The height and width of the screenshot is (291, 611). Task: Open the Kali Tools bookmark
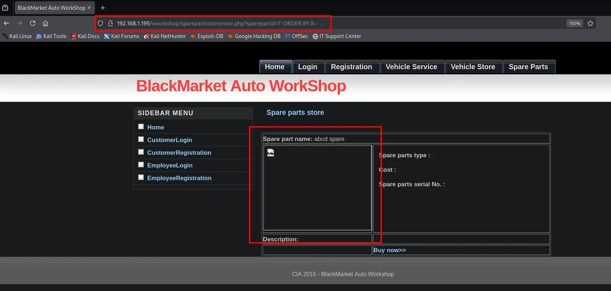coord(51,36)
